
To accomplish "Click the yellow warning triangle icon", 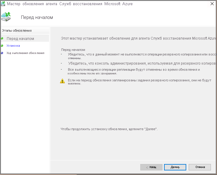I will tap(62, 81).
